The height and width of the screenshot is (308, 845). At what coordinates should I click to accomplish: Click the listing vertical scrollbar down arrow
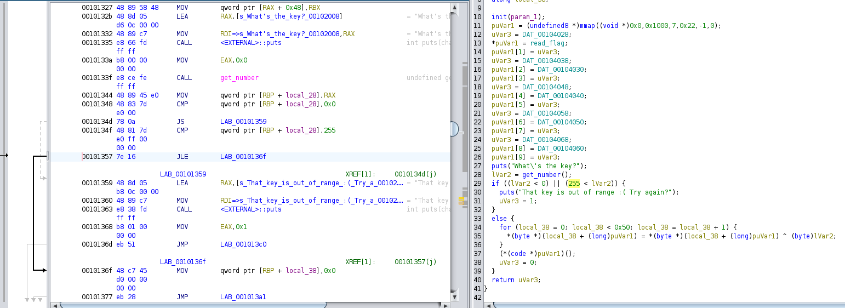[x=454, y=297]
